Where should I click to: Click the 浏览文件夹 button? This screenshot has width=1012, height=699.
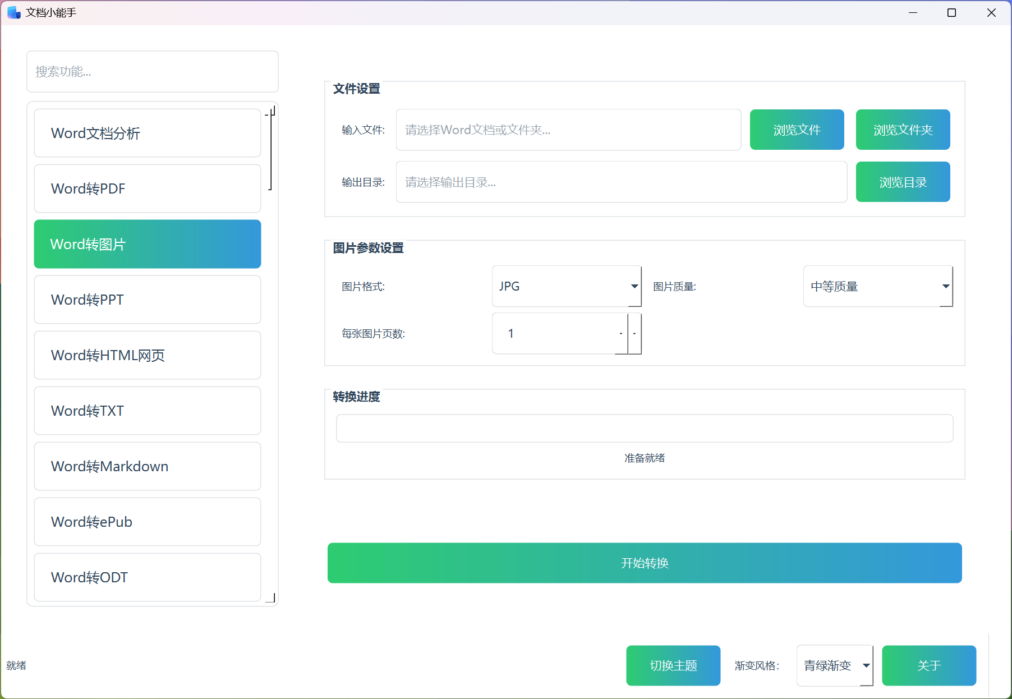point(902,130)
